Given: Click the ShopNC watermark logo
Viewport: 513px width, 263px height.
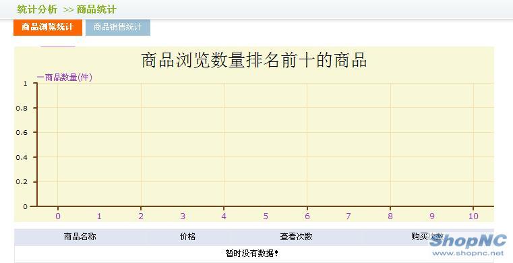Looking at the screenshot, I should click(x=469, y=241).
